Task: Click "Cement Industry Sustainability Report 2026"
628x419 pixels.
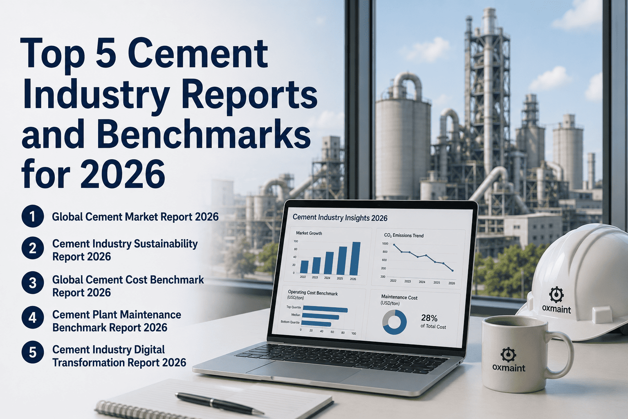Action: coord(125,250)
